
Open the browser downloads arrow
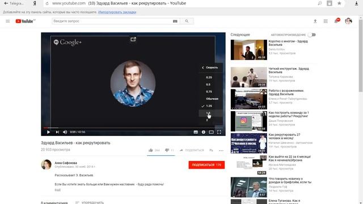357,3
